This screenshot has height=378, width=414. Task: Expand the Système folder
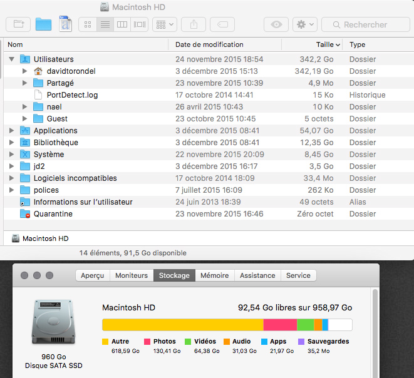[11, 154]
